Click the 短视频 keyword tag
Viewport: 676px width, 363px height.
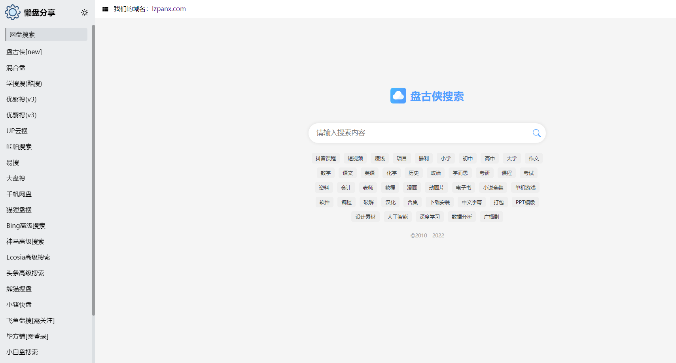point(355,158)
